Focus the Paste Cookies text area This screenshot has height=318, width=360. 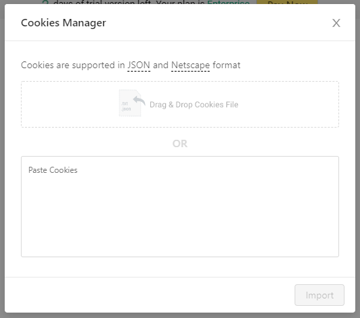[x=180, y=207]
